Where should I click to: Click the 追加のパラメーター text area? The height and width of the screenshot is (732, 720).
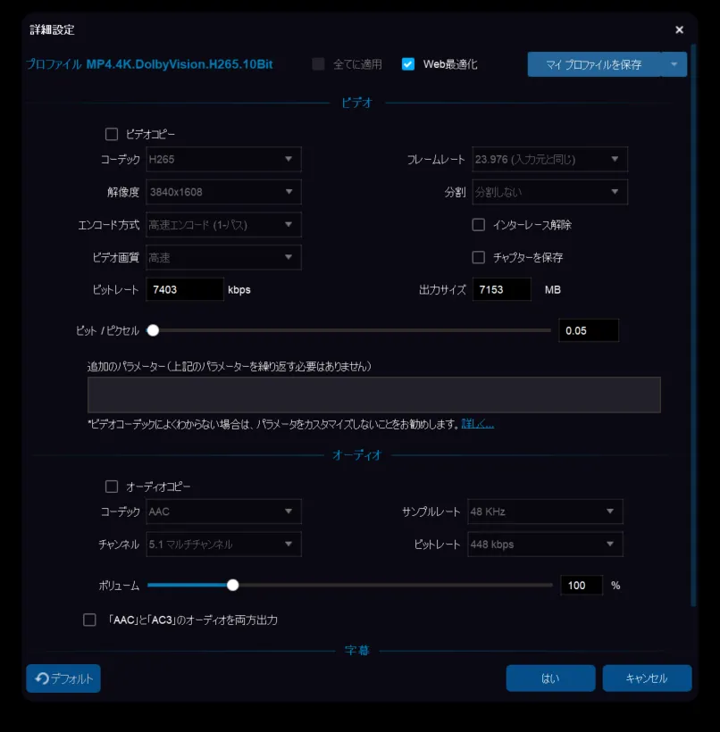(373, 395)
